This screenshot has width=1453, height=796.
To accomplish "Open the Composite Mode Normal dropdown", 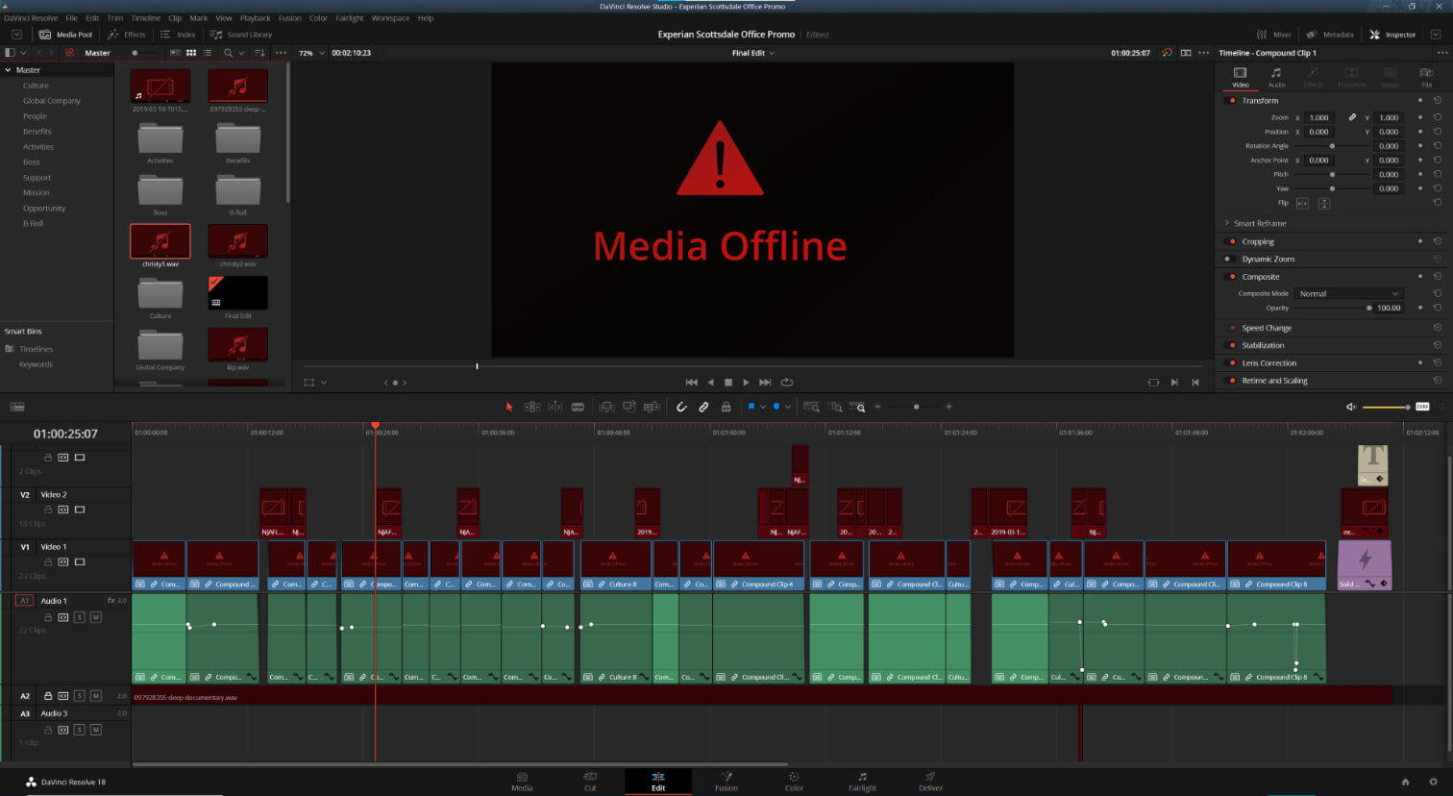I will (1347, 293).
